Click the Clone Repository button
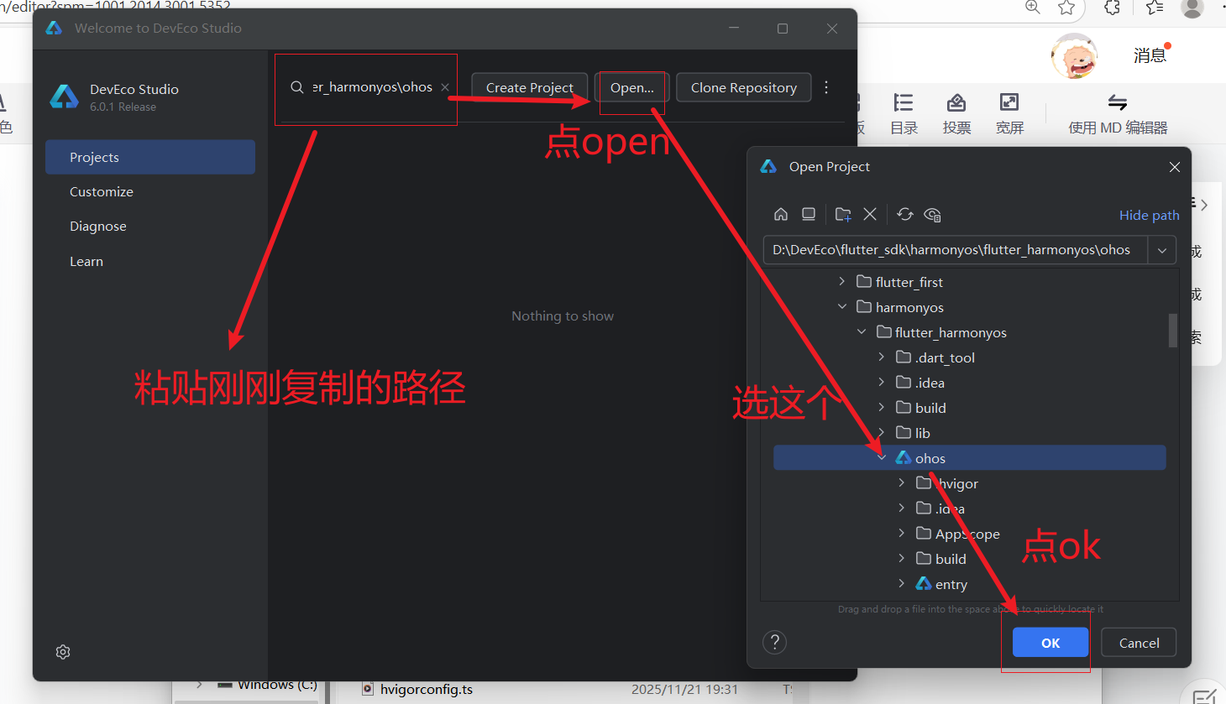 (x=743, y=87)
